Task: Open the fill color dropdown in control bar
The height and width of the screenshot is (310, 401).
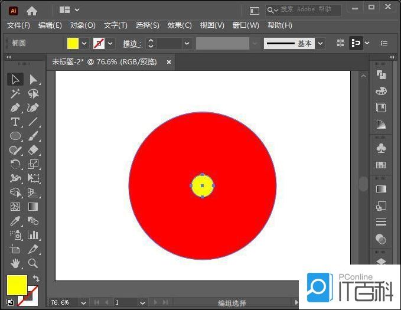Action: [x=84, y=44]
